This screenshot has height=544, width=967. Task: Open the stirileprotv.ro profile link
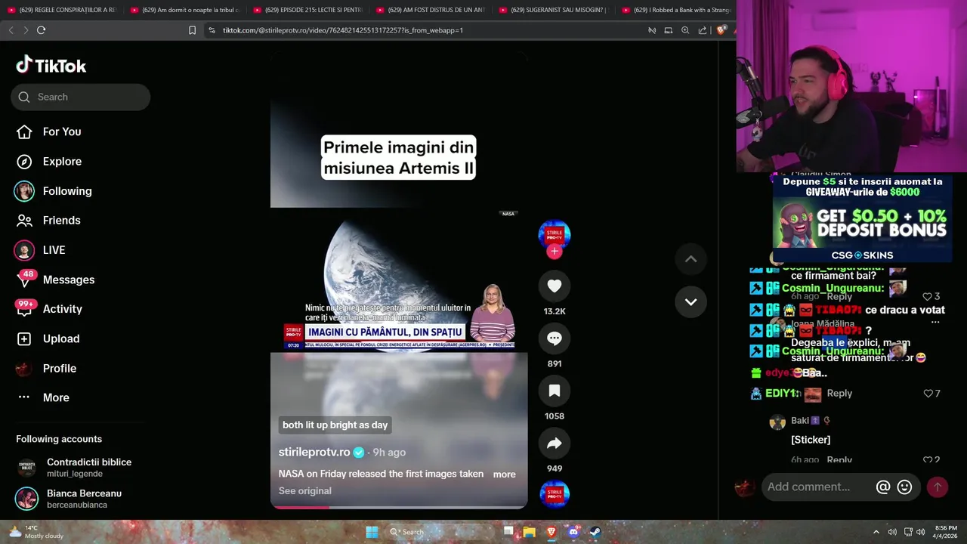point(314,452)
